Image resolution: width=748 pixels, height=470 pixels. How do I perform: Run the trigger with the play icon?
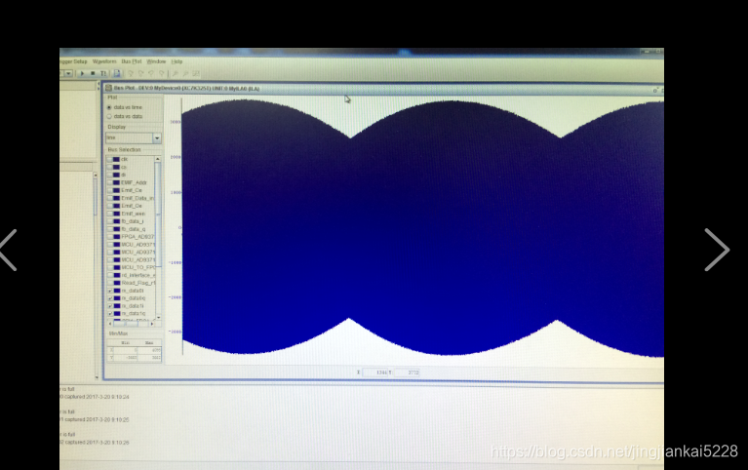82,73
